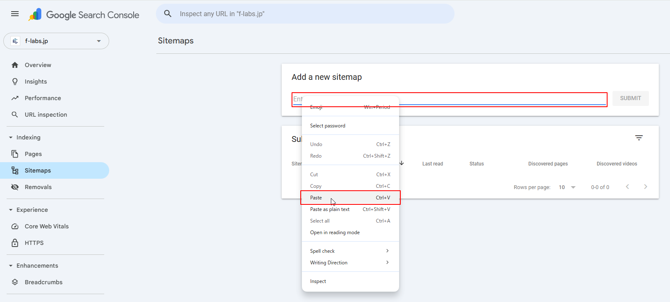Open the Performance report

click(x=55, y=98)
